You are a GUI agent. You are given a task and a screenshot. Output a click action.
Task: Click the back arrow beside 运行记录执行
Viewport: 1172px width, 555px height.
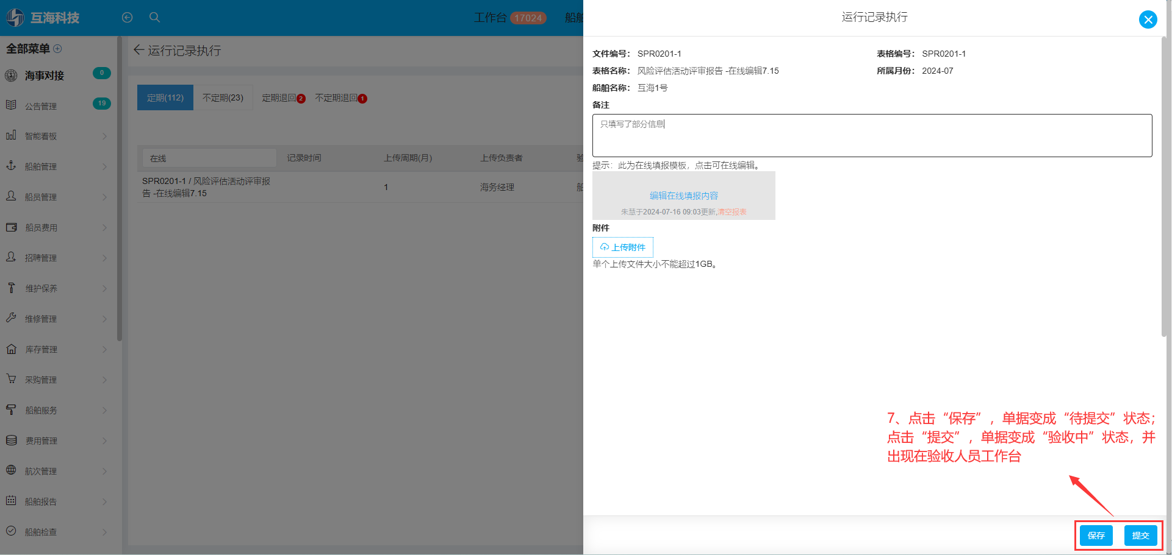(138, 50)
